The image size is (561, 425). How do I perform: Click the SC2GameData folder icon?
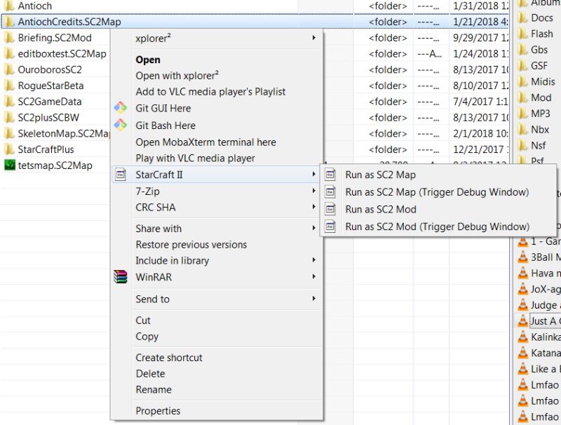[x=9, y=102]
